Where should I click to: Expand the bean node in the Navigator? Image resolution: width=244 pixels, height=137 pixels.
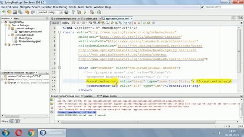[x=6, y=83]
